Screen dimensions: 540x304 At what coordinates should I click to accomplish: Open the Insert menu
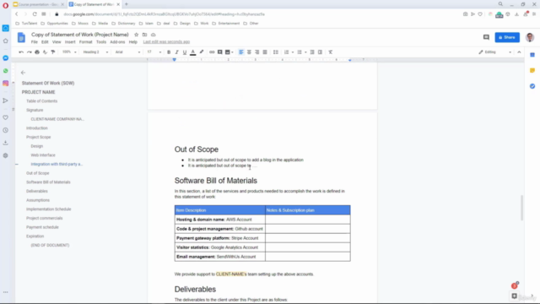(x=70, y=42)
